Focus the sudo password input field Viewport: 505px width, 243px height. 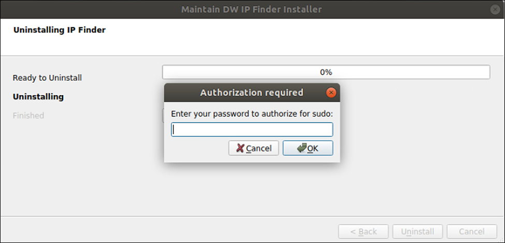pos(252,130)
